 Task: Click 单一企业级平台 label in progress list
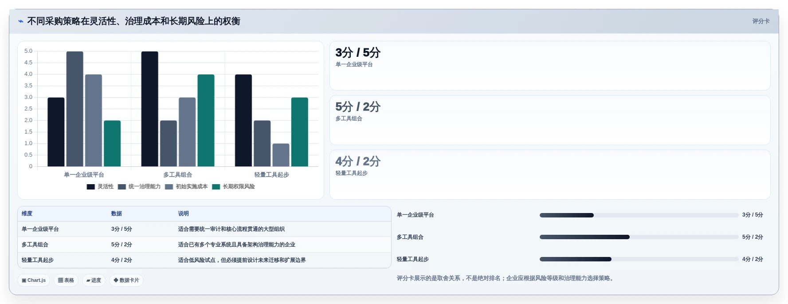(x=416, y=215)
